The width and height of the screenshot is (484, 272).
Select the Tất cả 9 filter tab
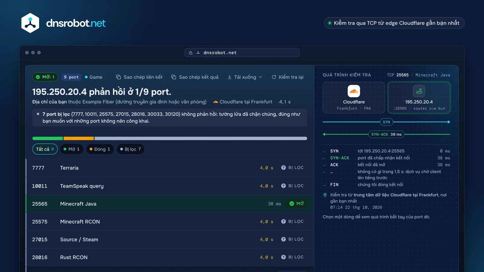click(45, 149)
